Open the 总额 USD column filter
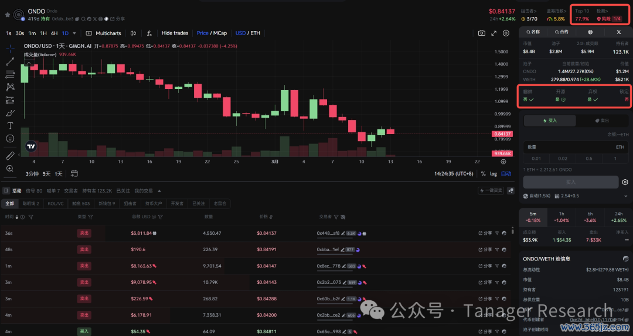Screen dimensions: 633x336 pyautogui.click(x=160, y=217)
